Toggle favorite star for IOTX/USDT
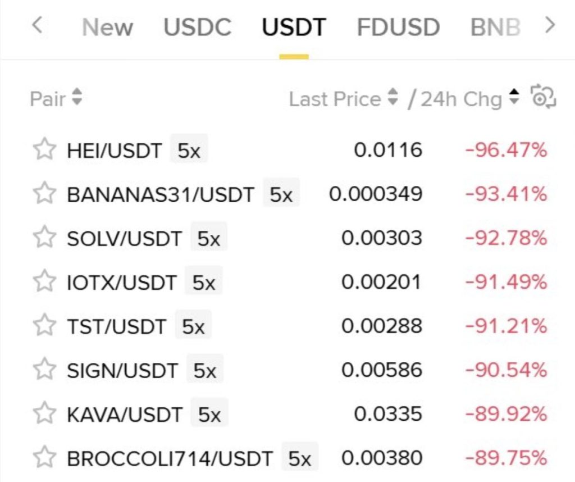Image resolution: width=575 pixels, height=482 pixels. (x=44, y=281)
